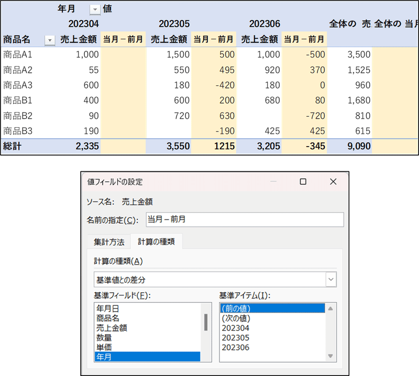The width and height of the screenshot is (419, 376).
Task: Switch to the 集計方法 tab
Action: [x=109, y=242]
